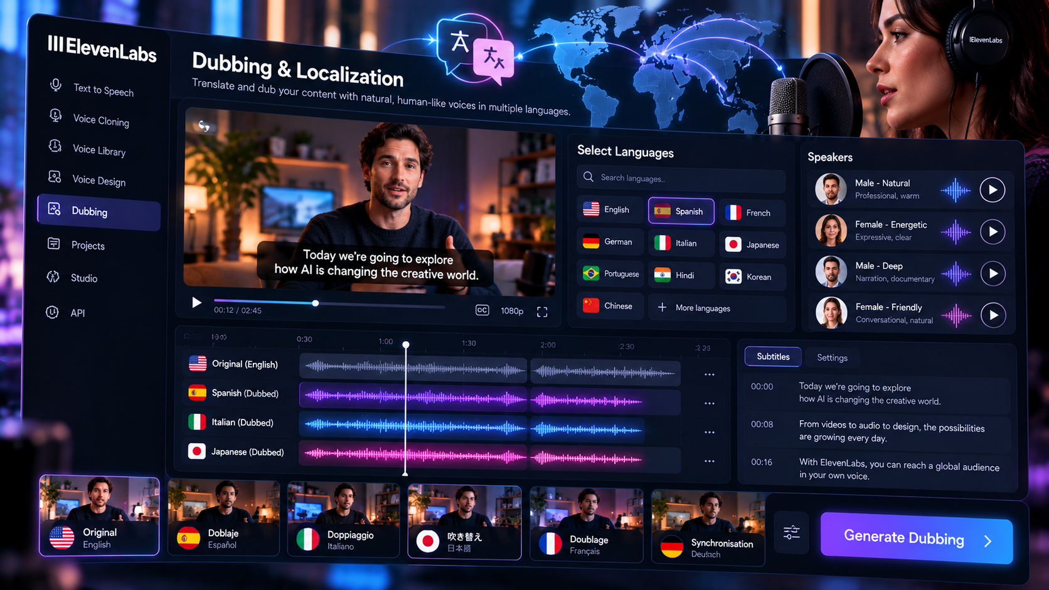1049x590 pixels.
Task: Select French language chip
Action: 752,213
